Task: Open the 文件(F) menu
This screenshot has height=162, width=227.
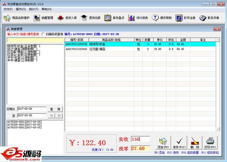Action: 8,9
